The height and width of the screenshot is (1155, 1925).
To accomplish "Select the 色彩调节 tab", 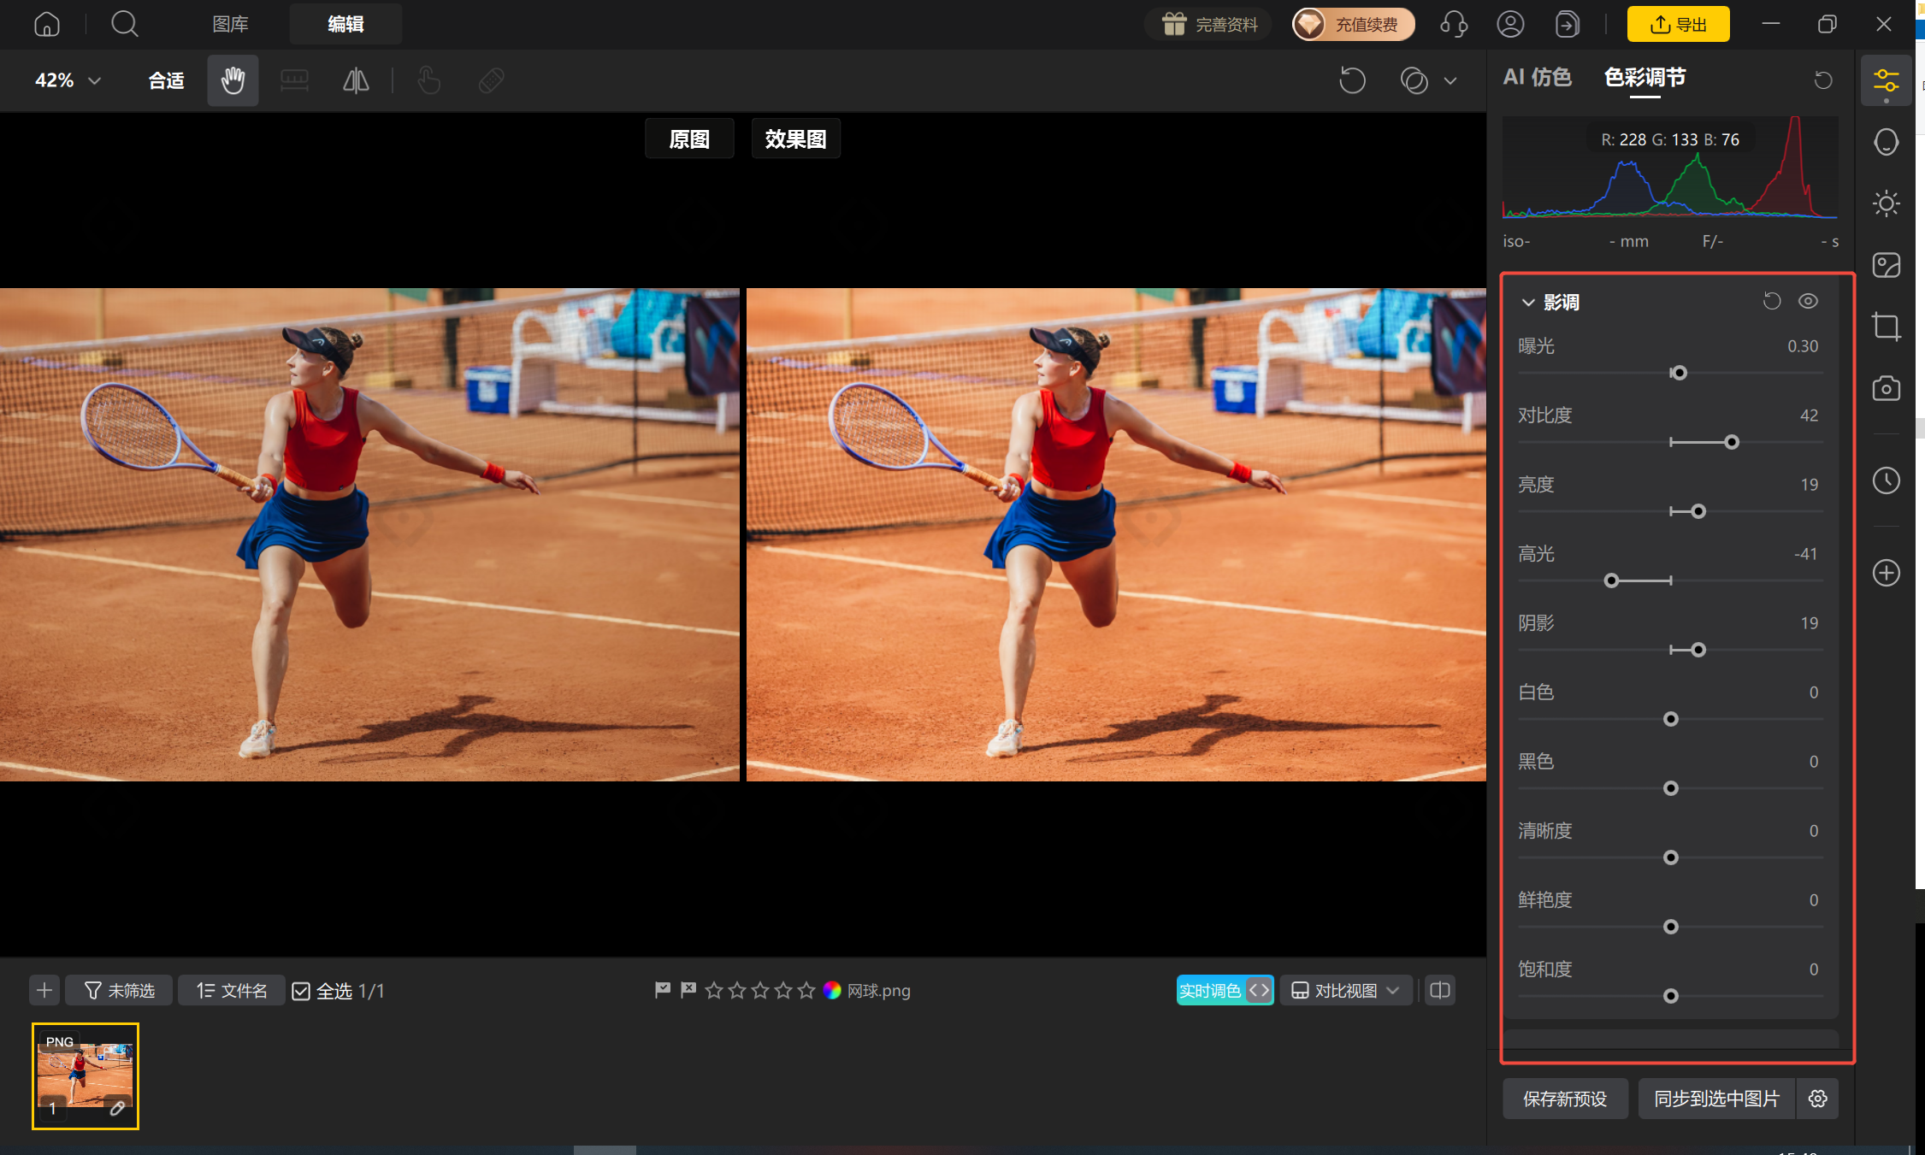I will coord(1645,77).
